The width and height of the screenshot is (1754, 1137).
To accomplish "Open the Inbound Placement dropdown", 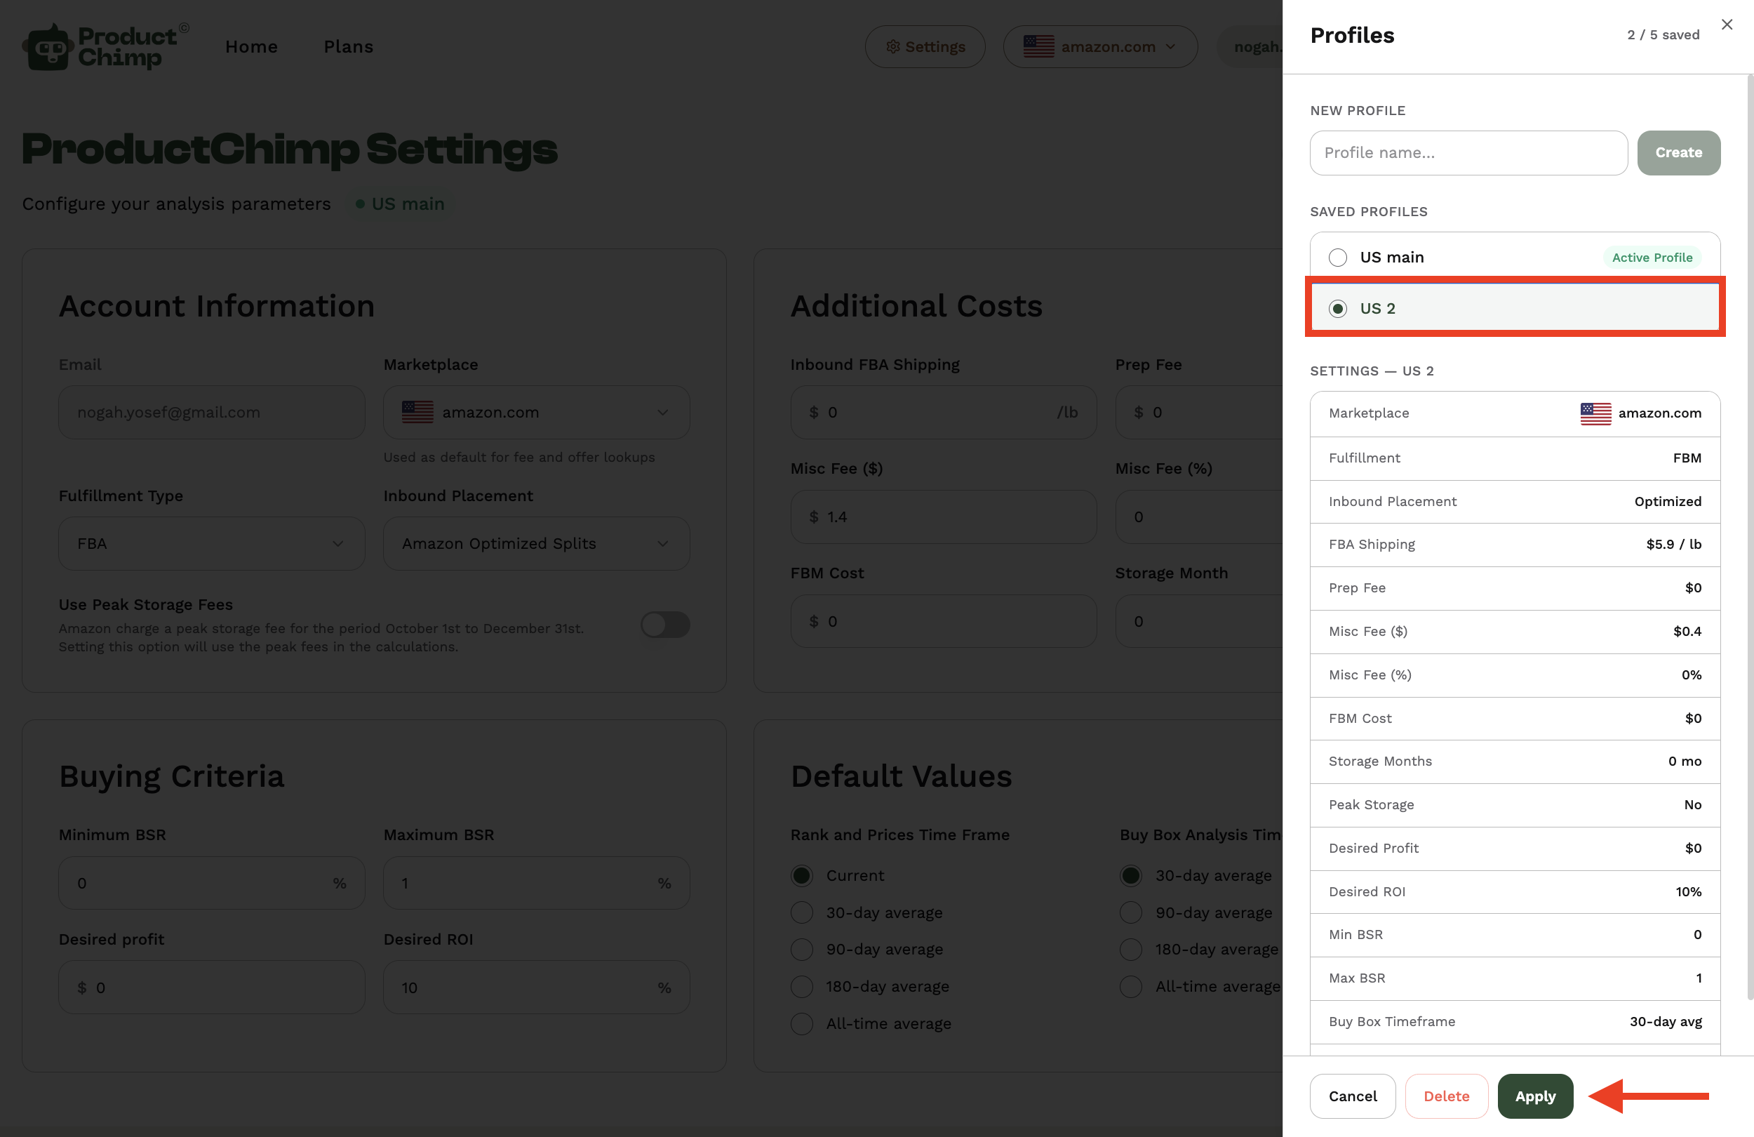I will (537, 543).
